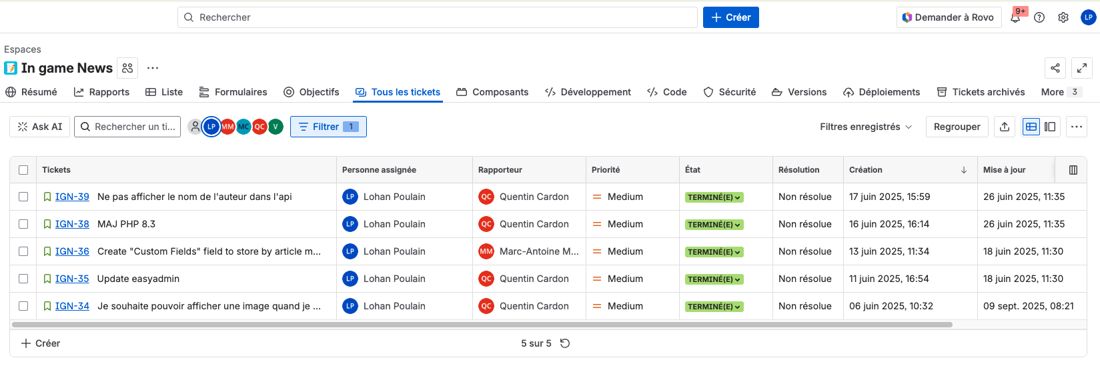Click the help question mark icon
Screen dimensions: 1100x368
[1039, 18]
